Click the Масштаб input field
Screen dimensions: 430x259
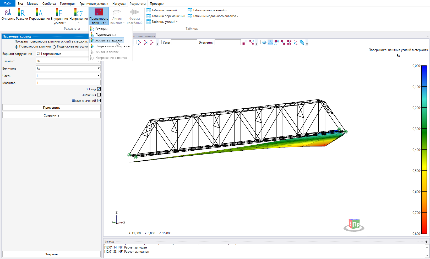tap(68, 83)
